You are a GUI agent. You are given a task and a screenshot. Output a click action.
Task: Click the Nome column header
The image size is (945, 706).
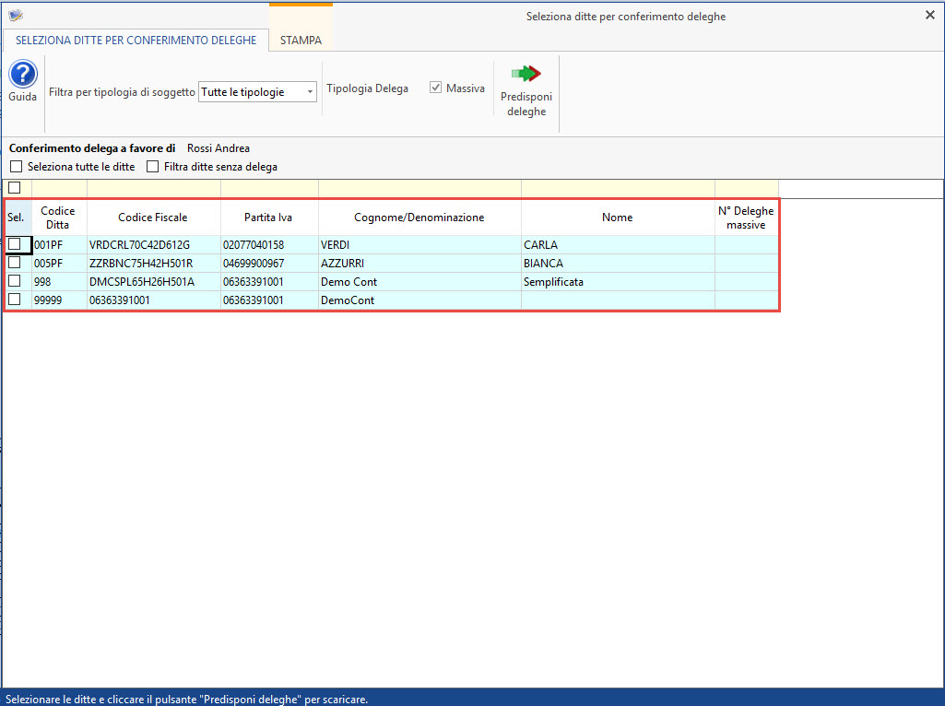coord(618,218)
